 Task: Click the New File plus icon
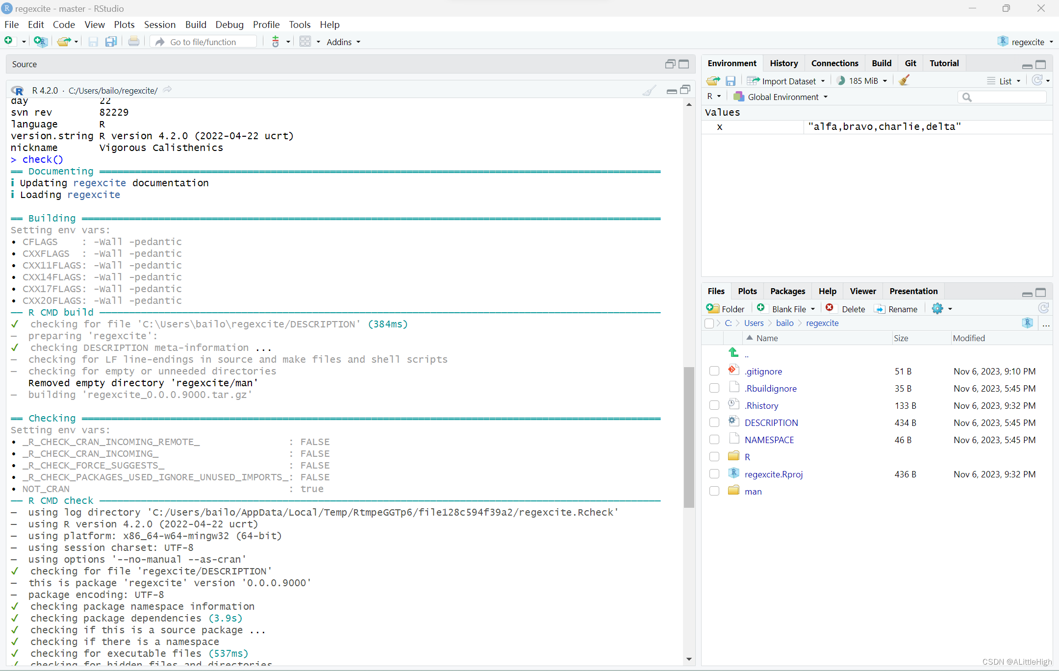click(x=8, y=41)
